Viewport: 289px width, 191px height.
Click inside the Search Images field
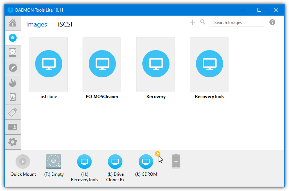236,23
